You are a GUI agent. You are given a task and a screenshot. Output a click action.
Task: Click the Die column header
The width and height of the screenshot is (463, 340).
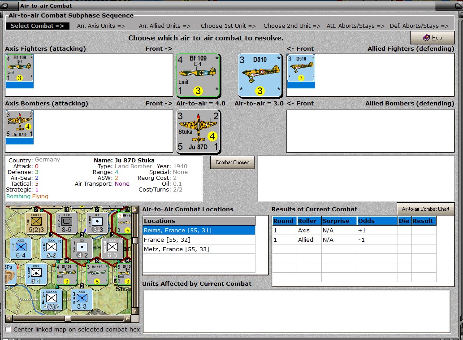coord(404,221)
